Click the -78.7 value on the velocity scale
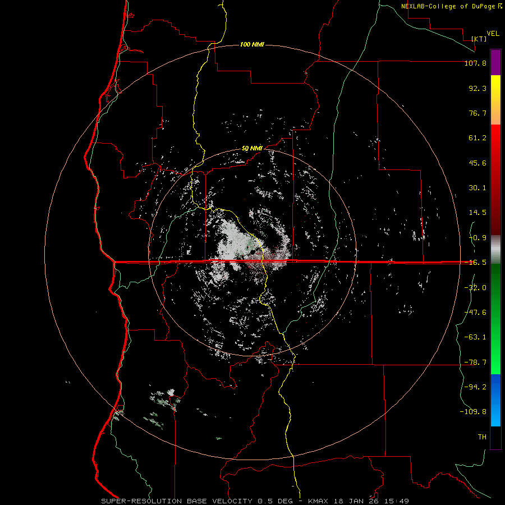 click(x=475, y=362)
